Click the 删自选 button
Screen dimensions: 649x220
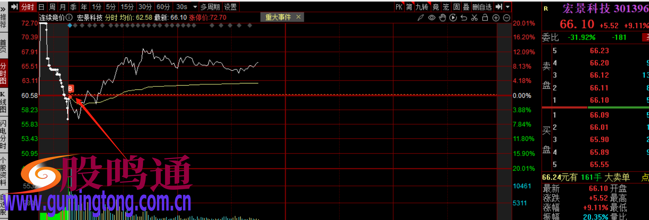pos(482,7)
